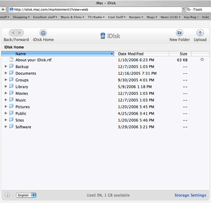The height and width of the screenshot is (203, 211).
Task: Expand the Public folder triangle
Action: (x=6, y=113)
